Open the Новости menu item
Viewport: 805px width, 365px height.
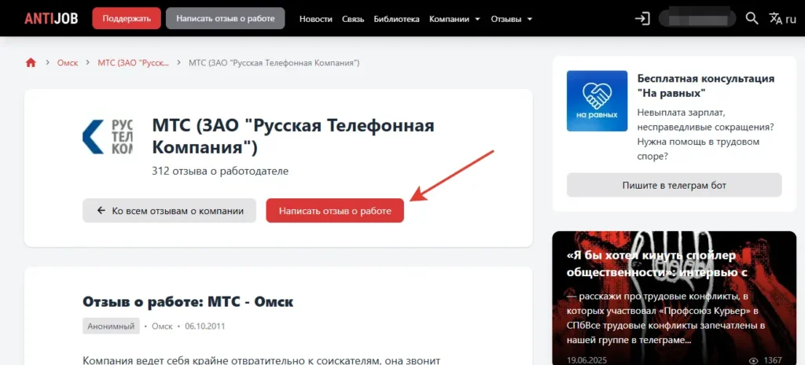tap(316, 19)
